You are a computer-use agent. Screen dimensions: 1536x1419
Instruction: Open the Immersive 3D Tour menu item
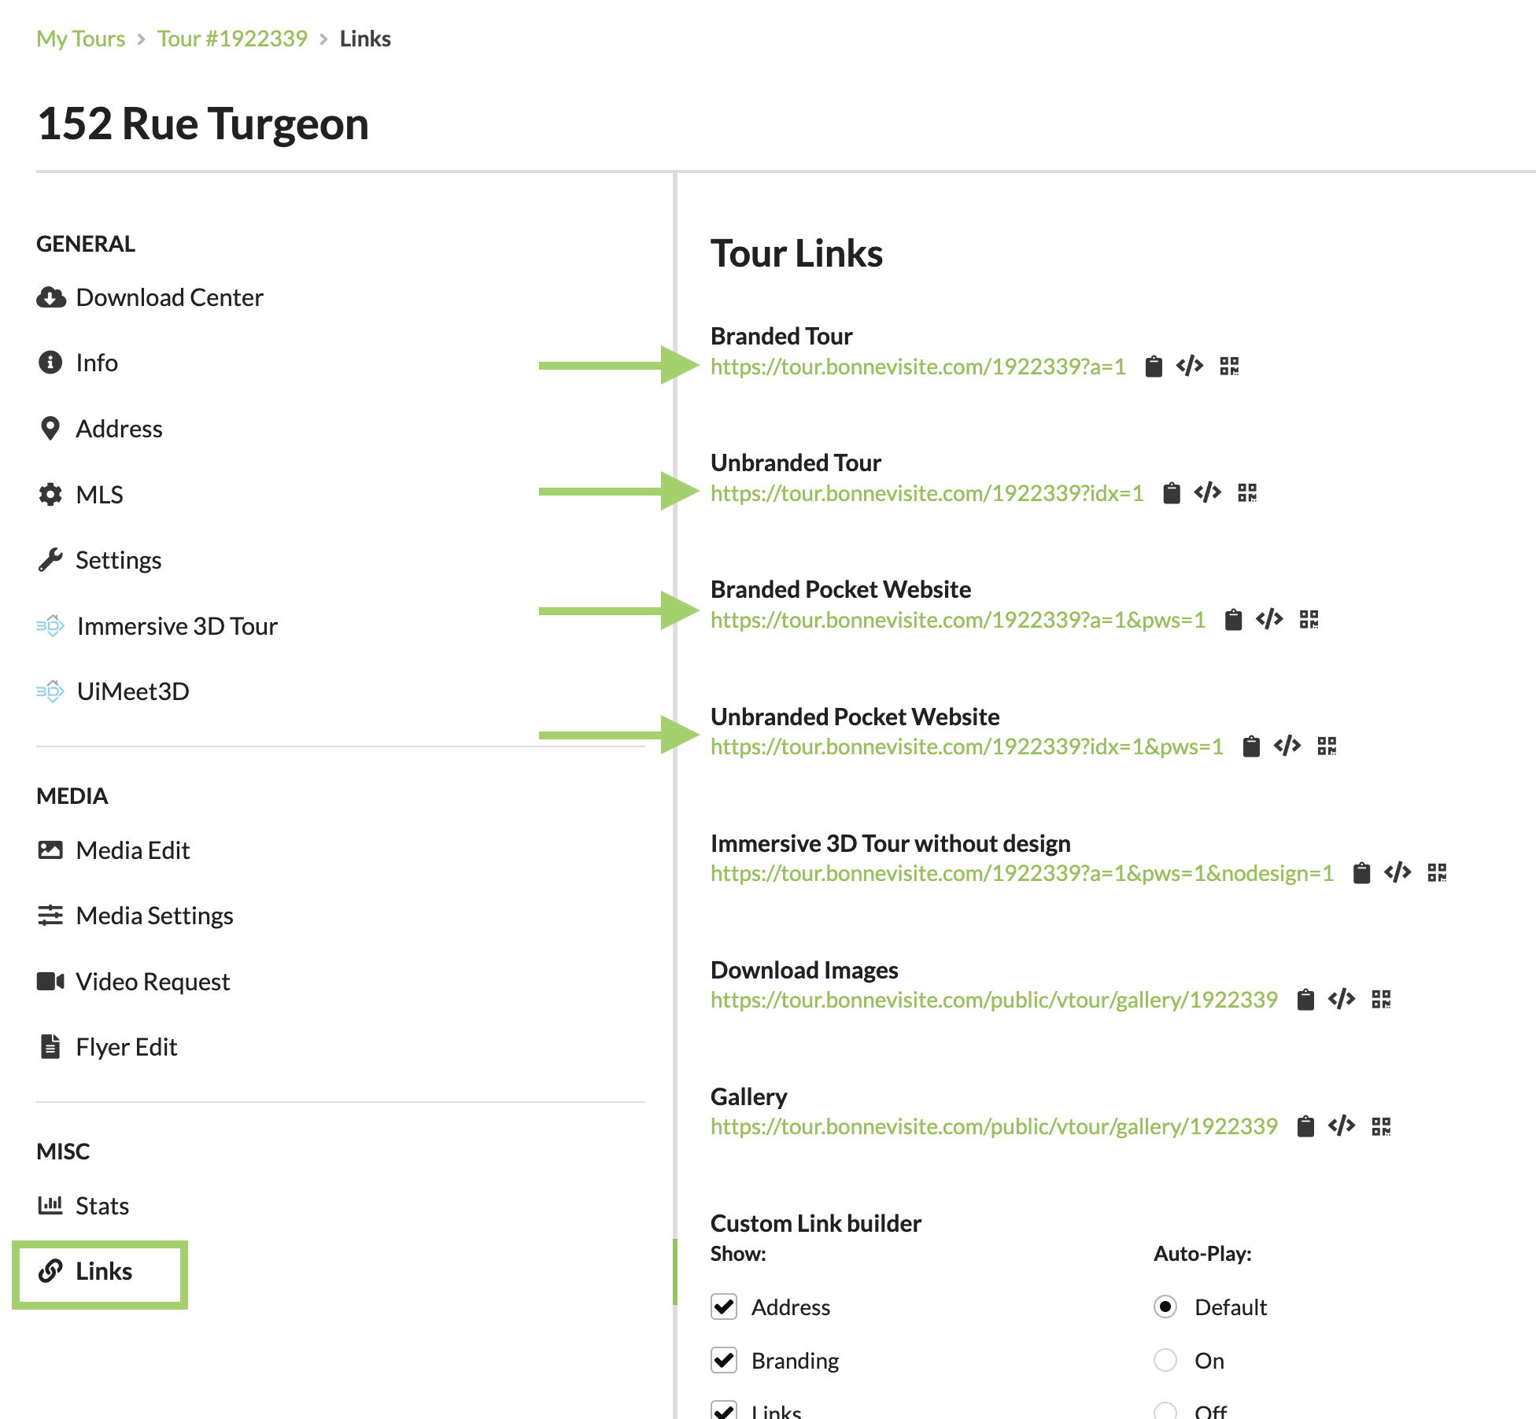pyautogui.click(x=176, y=626)
